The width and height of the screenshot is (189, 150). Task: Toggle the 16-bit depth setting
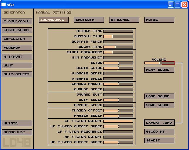coord(159,140)
